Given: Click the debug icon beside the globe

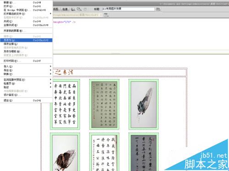Looking at the screenshot, I should click(79, 9).
